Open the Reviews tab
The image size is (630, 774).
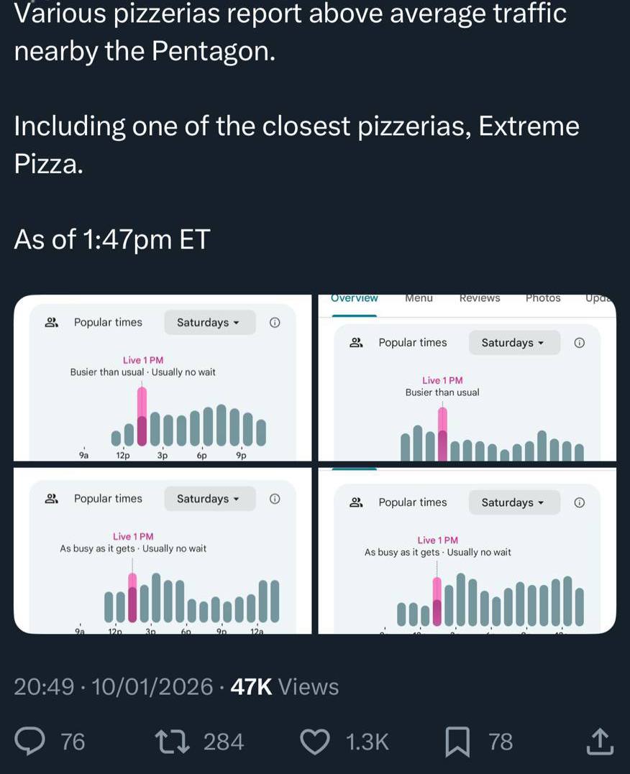point(480,298)
